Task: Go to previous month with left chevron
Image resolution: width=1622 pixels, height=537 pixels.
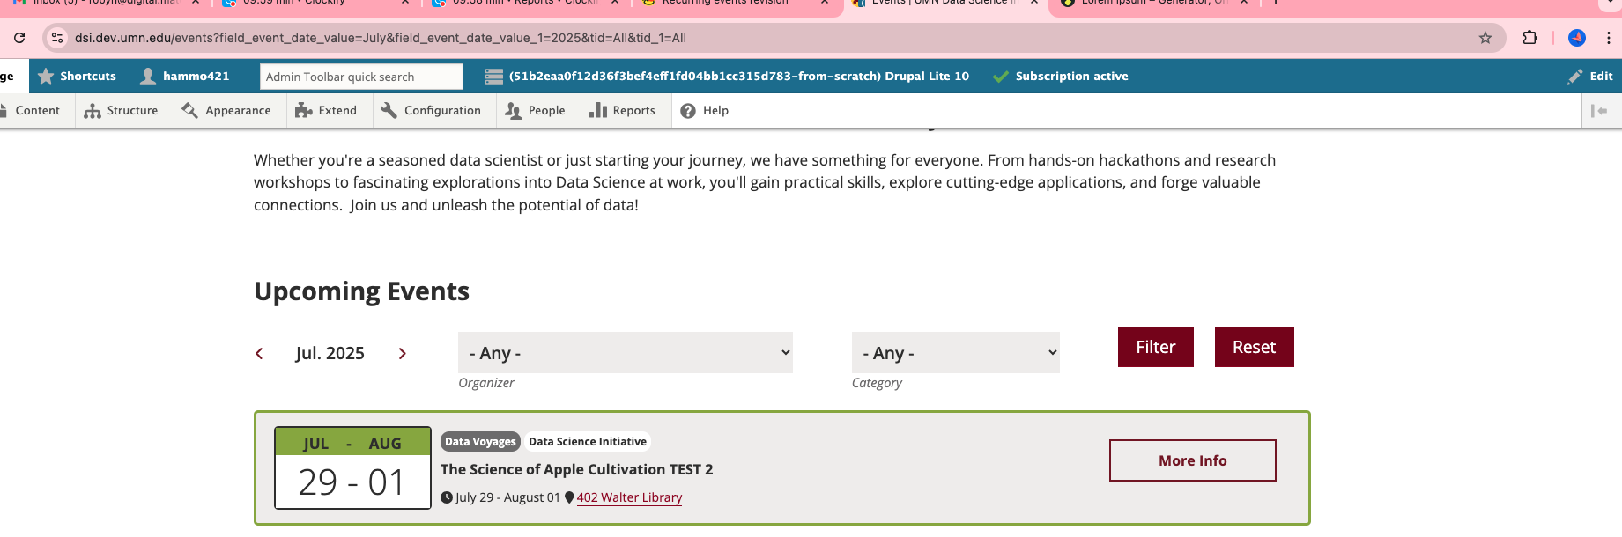Action: tap(259, 354)
